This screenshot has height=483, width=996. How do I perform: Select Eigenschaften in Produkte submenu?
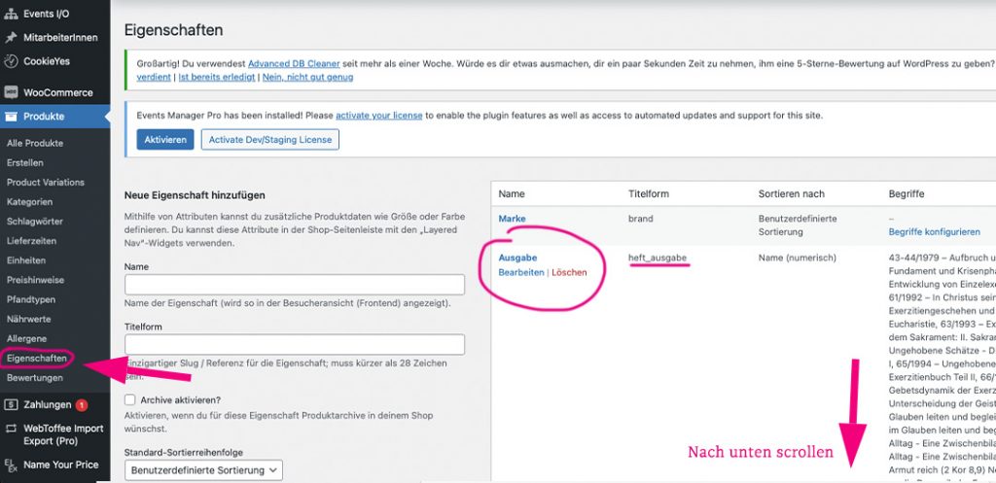37,359
